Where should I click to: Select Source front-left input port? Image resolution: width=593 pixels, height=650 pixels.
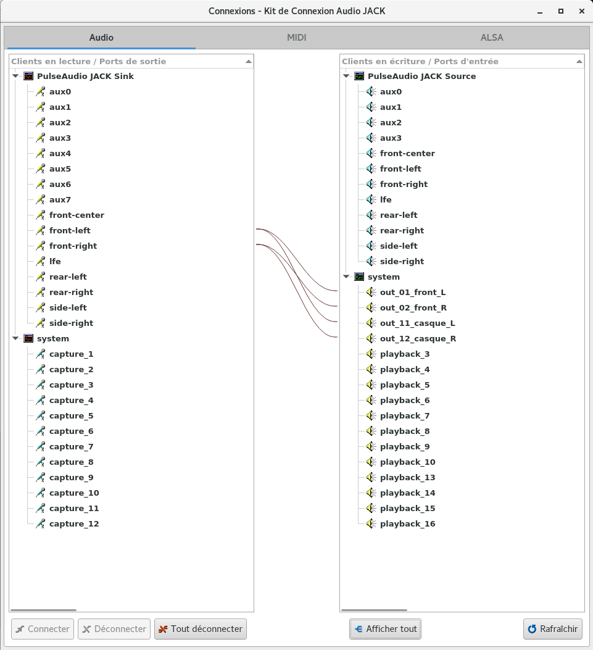pos(400,169)
